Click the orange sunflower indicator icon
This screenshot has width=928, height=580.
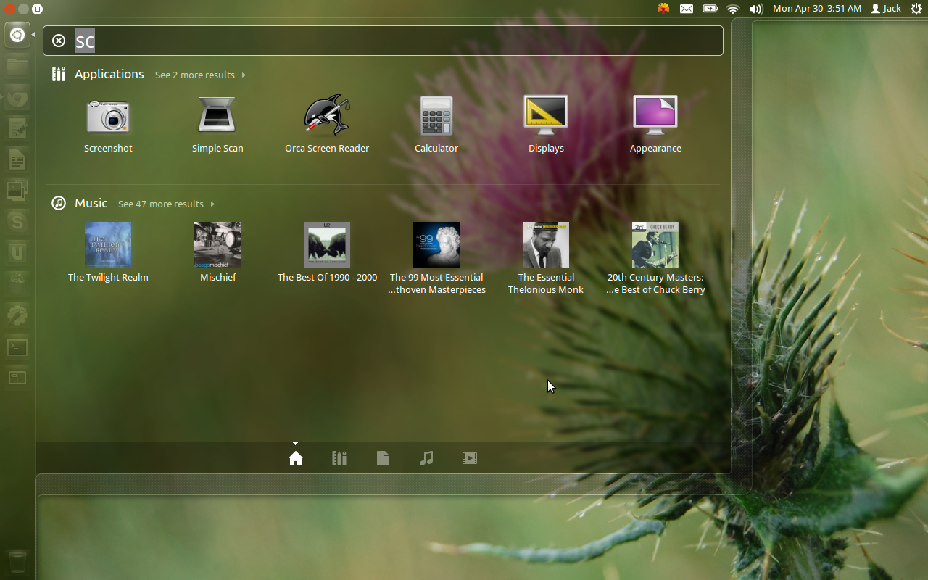pos(663,9)
